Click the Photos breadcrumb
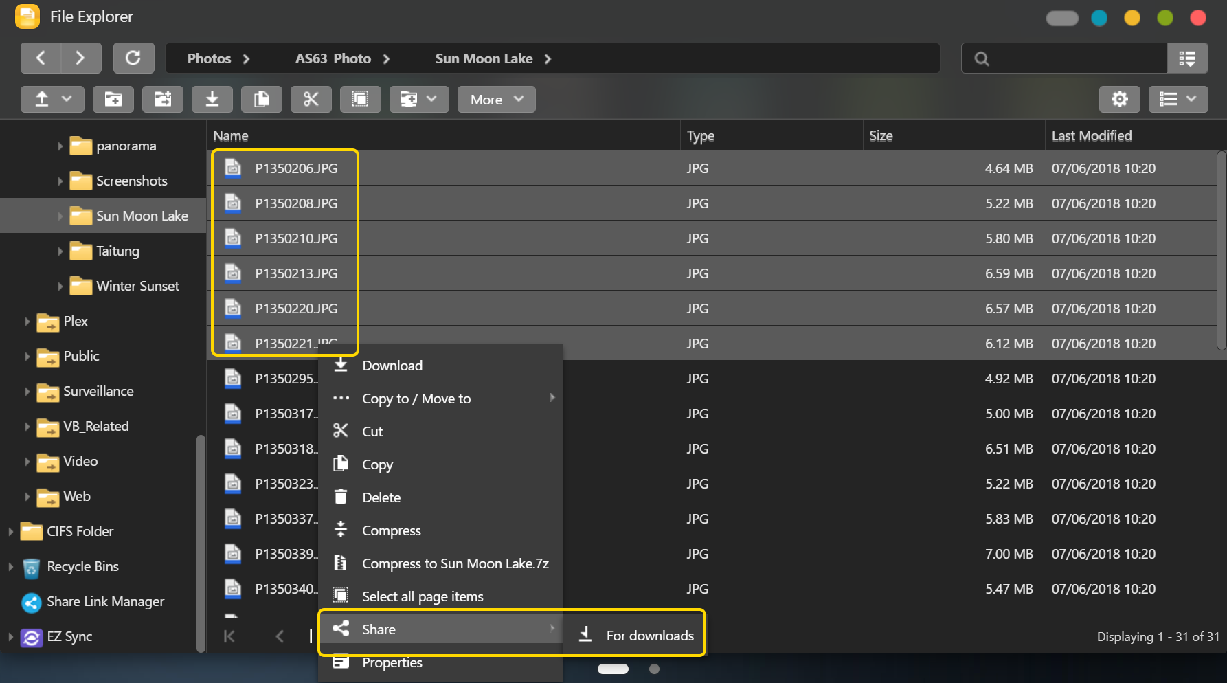 pyautogui.click(x=209, y=58)
